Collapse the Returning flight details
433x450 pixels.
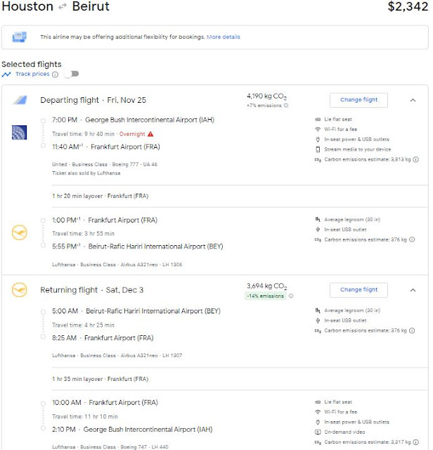pyautogui.click(x=413, y=289)
